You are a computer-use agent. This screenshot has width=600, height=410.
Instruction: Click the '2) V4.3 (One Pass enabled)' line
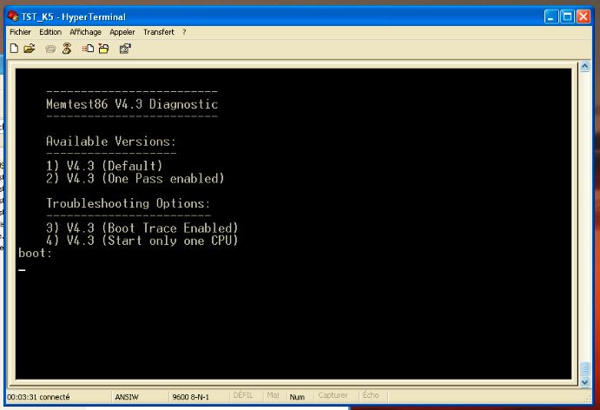click(x=135, y=178)
